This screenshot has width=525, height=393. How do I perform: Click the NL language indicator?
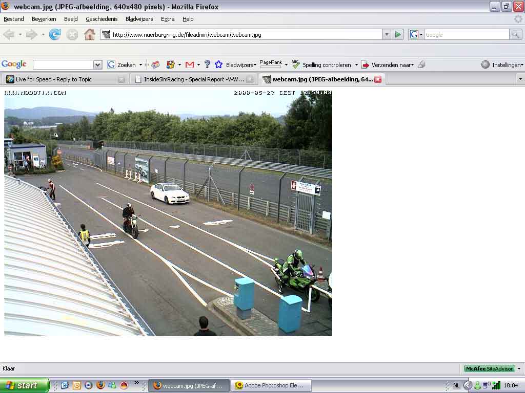(x=456, y=385)
